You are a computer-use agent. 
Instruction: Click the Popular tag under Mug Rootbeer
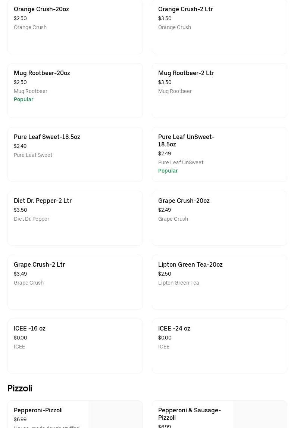(x=24, y=100)
